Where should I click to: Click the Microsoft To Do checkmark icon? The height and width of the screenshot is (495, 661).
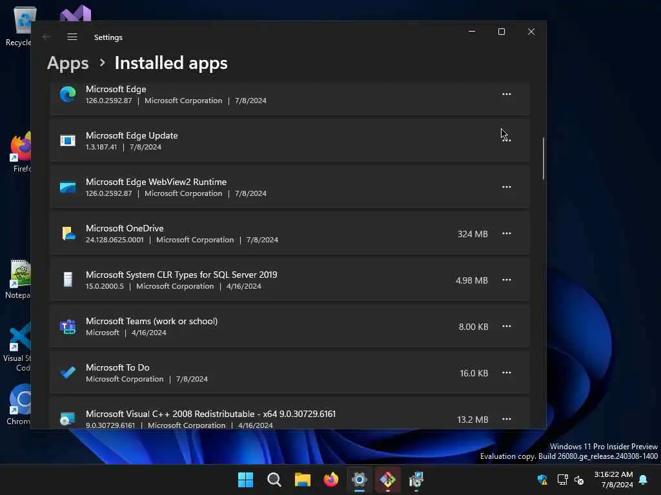(68, 373)
